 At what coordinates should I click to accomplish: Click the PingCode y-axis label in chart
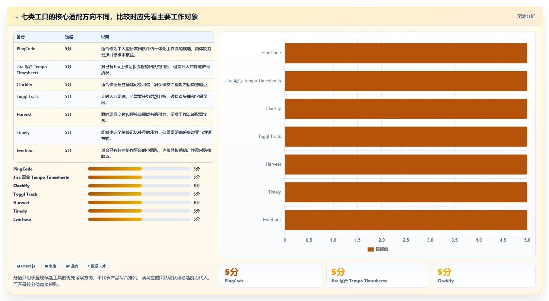point(271,53)
